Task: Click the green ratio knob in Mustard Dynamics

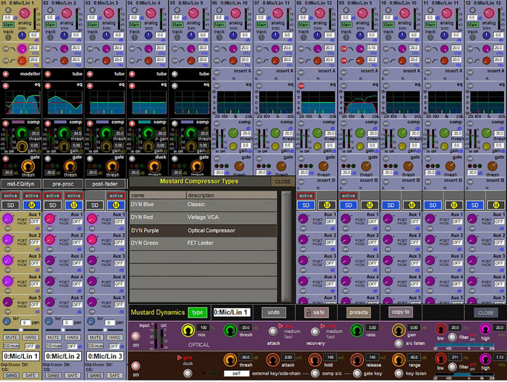Action: tap(357, 330)
